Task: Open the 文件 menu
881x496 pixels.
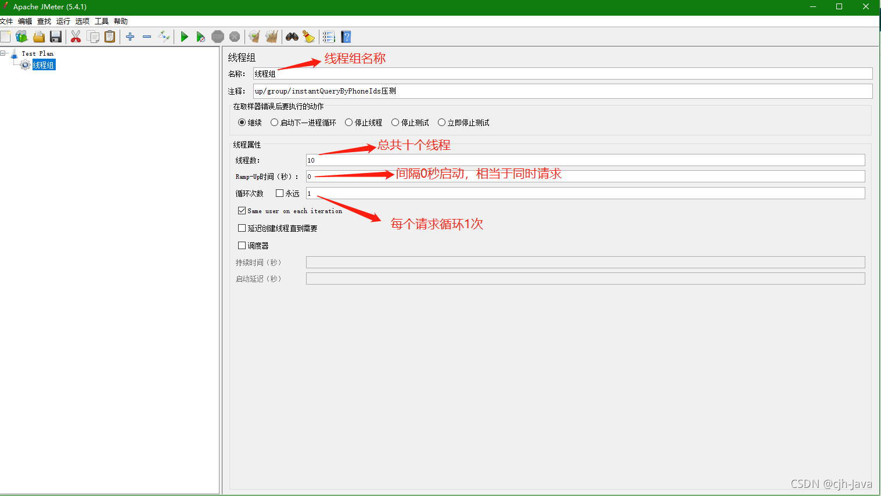Action: [6, 21]
